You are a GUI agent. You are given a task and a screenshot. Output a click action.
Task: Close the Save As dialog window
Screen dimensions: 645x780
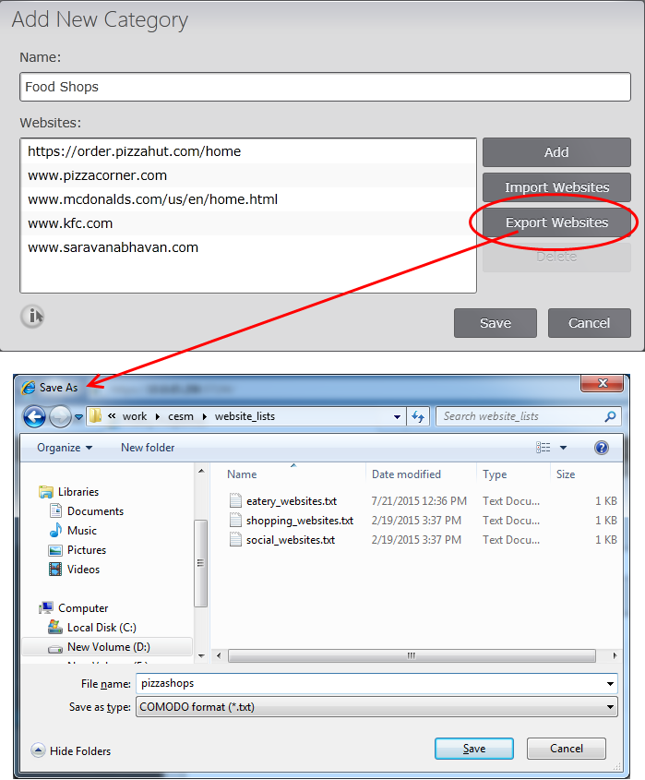603,383
